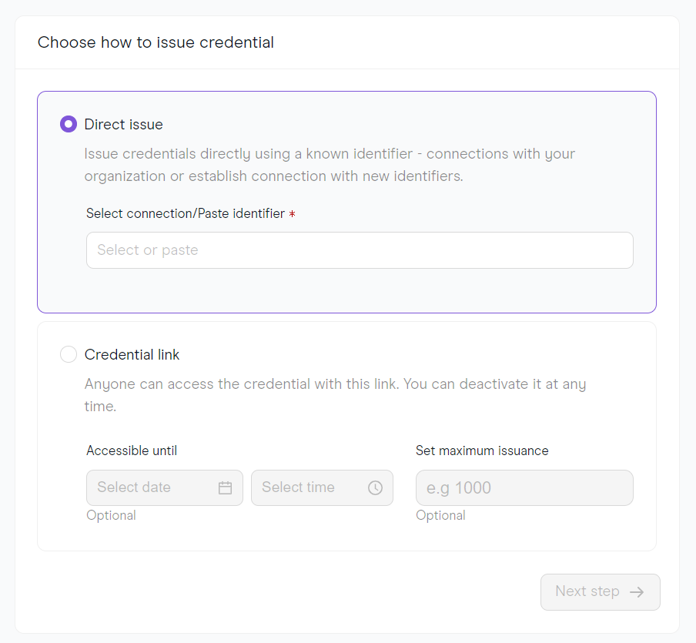This screenshot has width=696, height=643.
Task: Click the Set maximum issuance label
Action: (482, 450)
